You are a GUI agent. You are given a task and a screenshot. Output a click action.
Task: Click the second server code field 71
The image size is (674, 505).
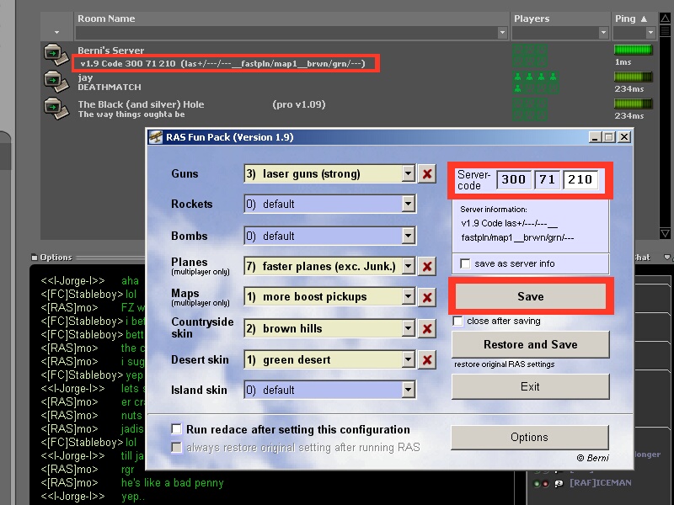[x=547, y=179]
